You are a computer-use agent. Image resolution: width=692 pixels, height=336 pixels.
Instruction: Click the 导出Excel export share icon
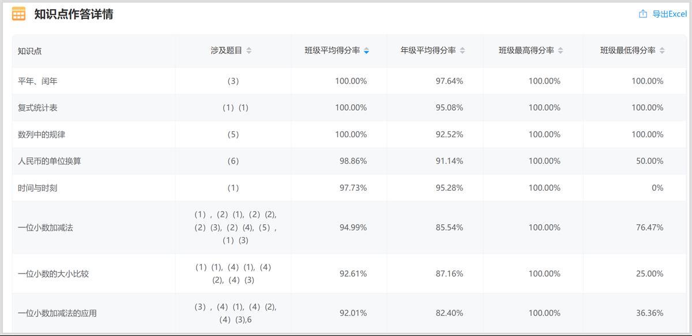tap(643, 14)
